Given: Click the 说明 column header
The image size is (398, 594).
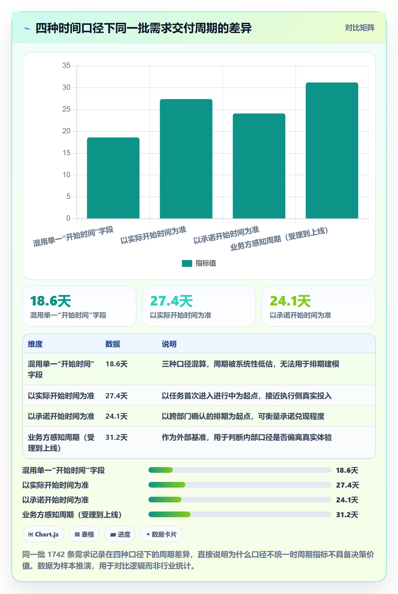Looking at the screenshot, I should click(x=169, y=344).
